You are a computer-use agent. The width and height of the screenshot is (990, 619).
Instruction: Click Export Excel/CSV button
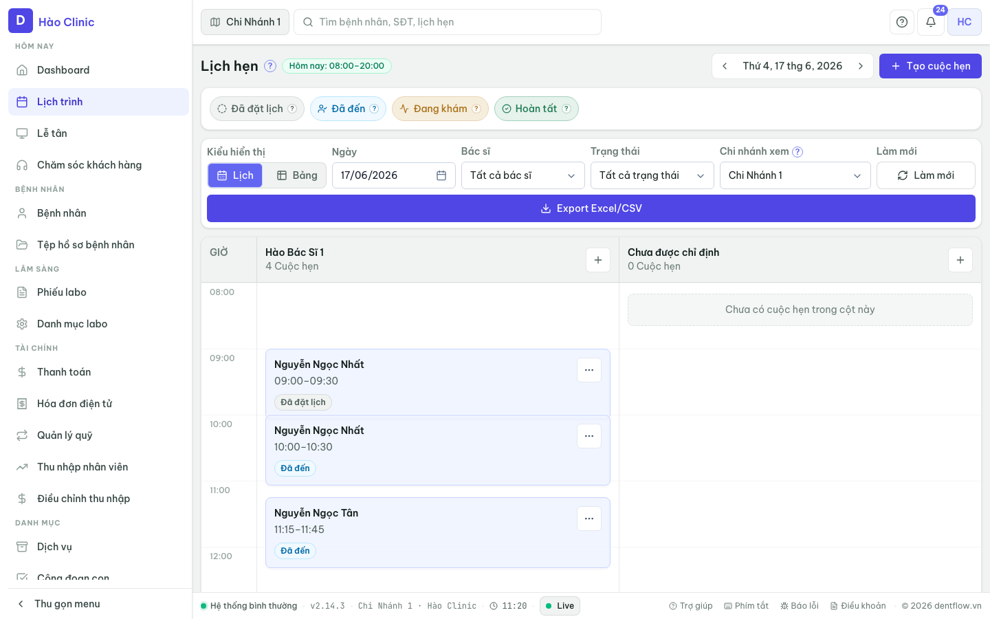(x=591, y=208)
